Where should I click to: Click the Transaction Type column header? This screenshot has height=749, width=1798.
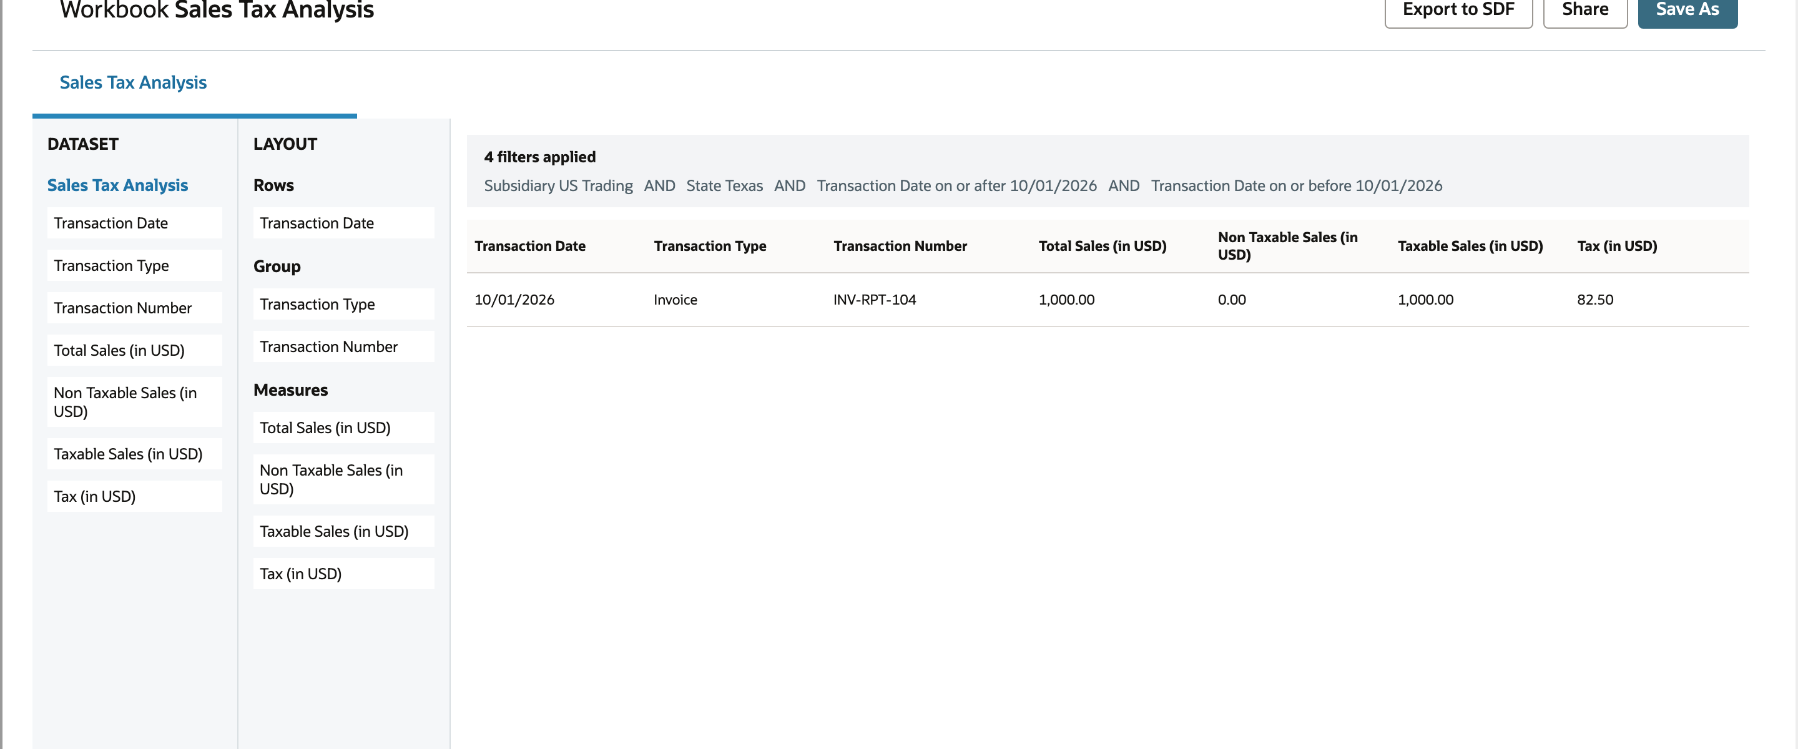(x=710, y=246)
